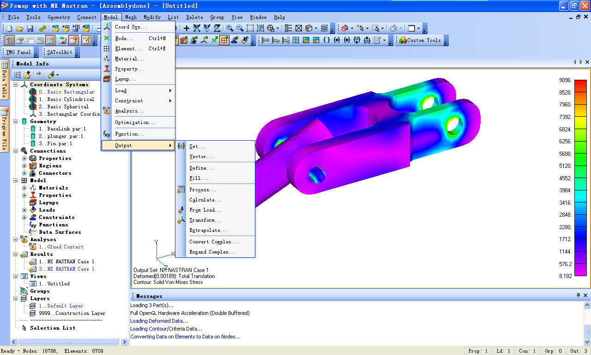
Task: Click the coordinate axes icon in second toolbar
Action: click(204, 40)
